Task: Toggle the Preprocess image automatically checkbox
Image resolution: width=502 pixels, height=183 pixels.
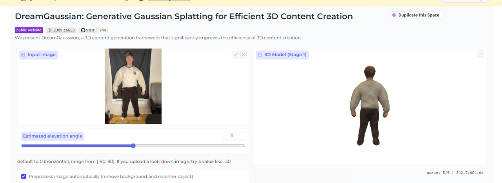Action: 24,176
